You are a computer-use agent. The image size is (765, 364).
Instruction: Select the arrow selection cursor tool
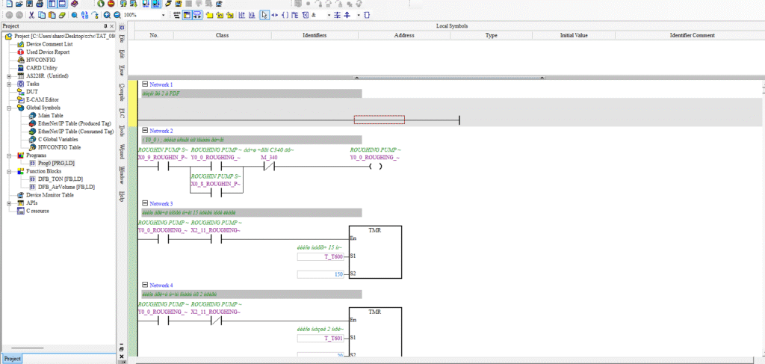coord(264,15)
